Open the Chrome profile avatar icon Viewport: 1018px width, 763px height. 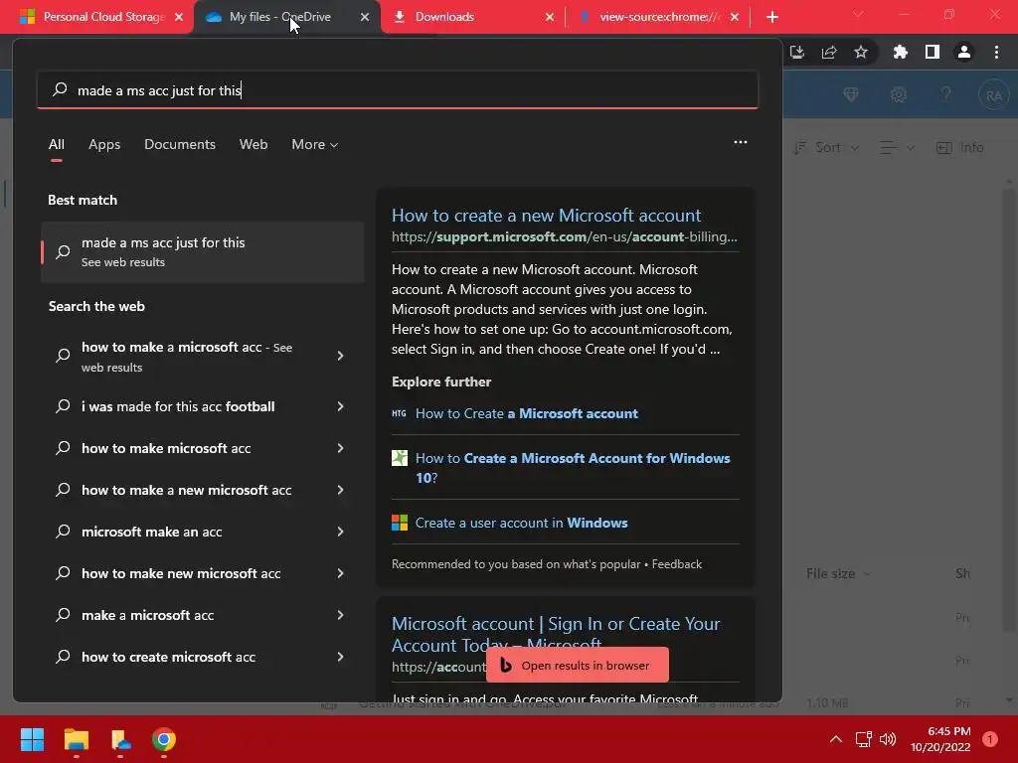pos(964,52)
